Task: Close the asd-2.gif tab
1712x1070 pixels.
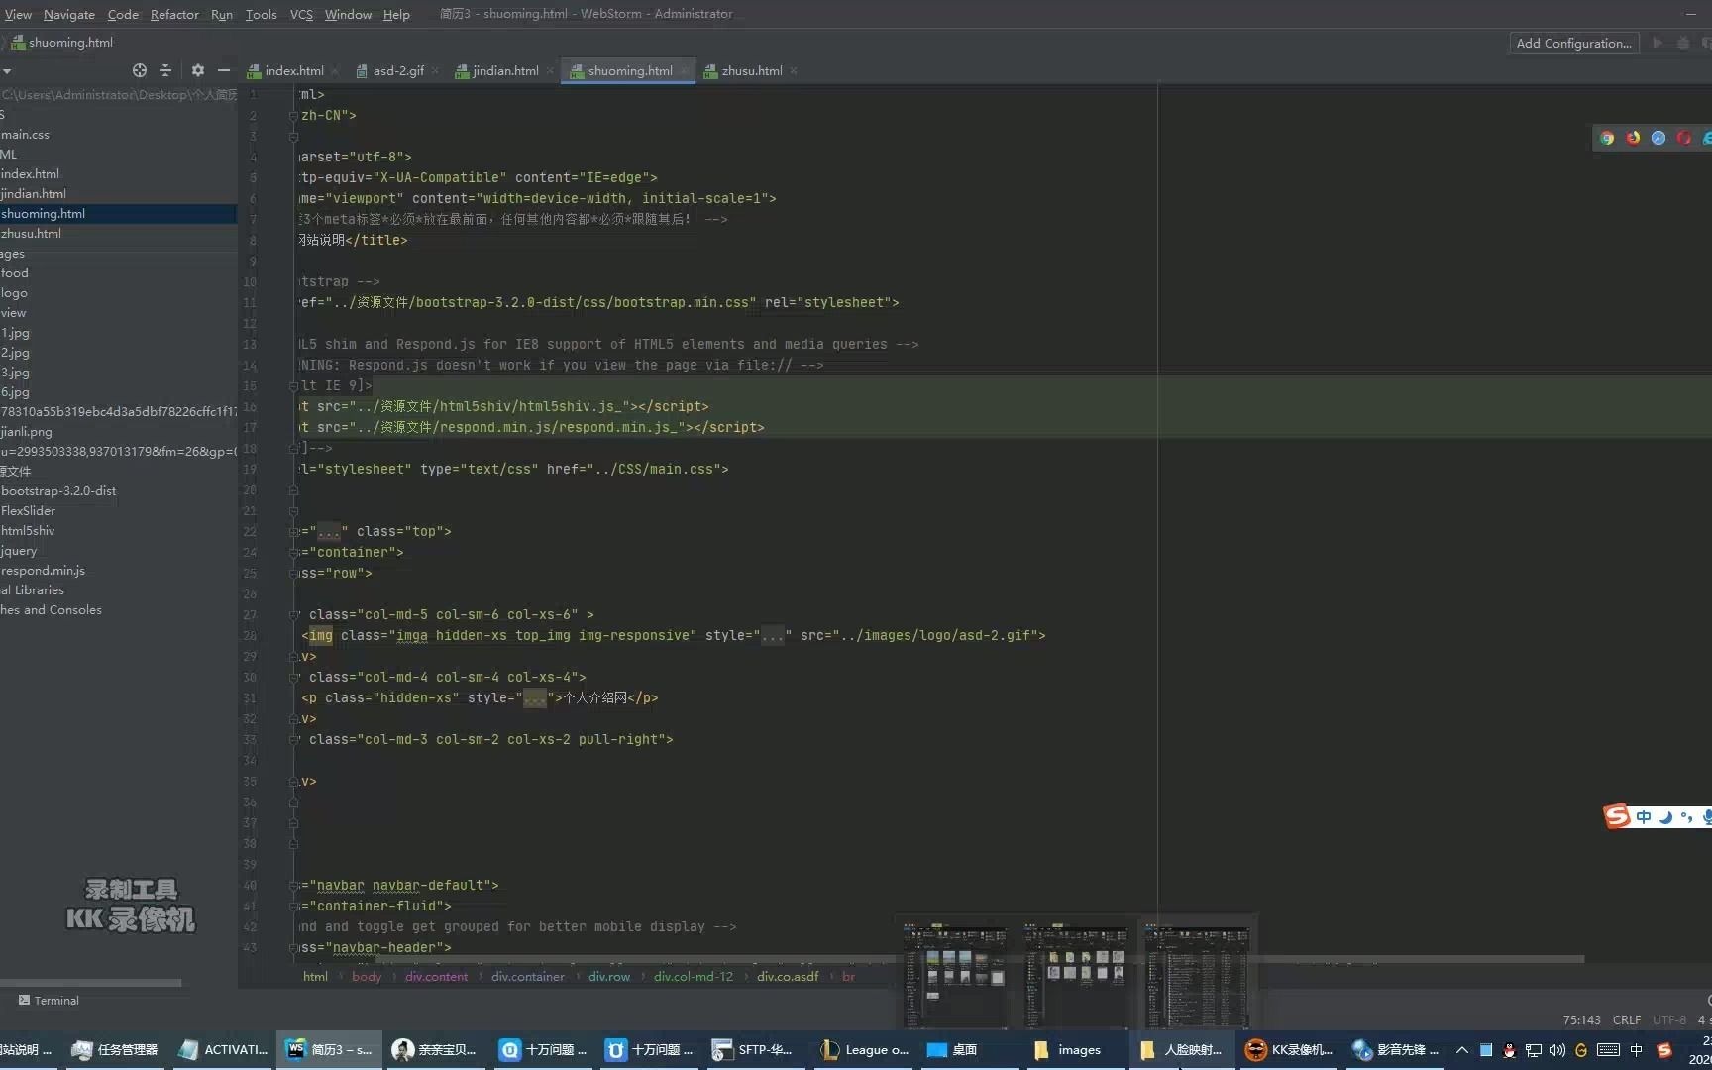Action: [x=436, y=71]
